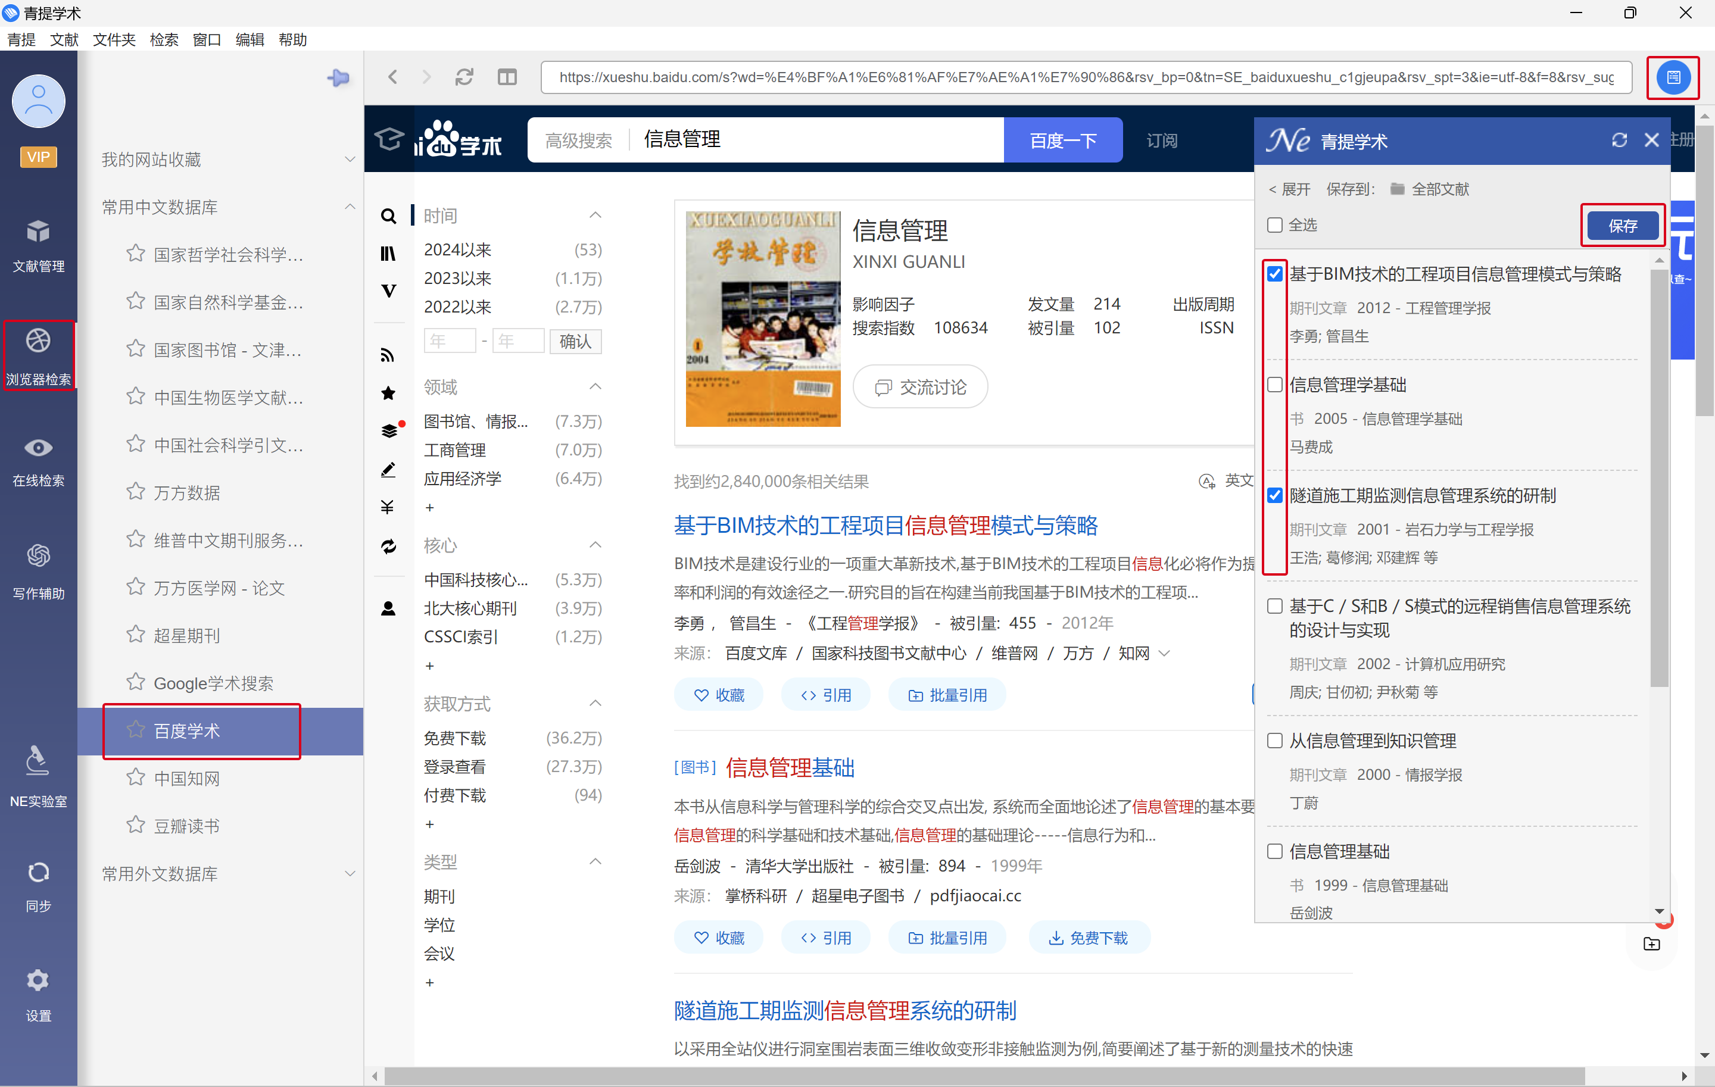The width and height of the screenshot is (1715, 1087).
Task: Click the VIP badge
Action: [x=39, y=157]
